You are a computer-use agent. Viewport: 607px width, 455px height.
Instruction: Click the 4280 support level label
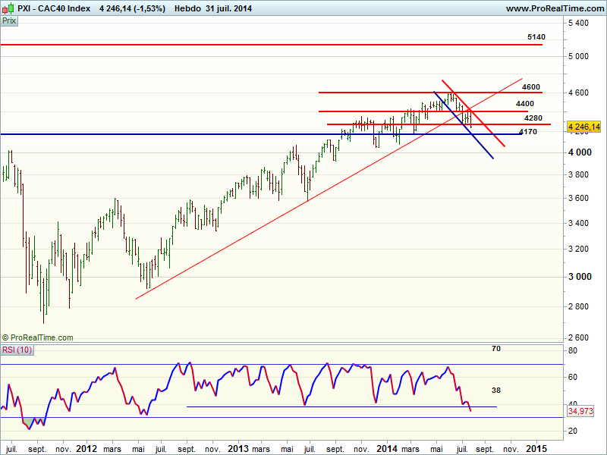533,118
